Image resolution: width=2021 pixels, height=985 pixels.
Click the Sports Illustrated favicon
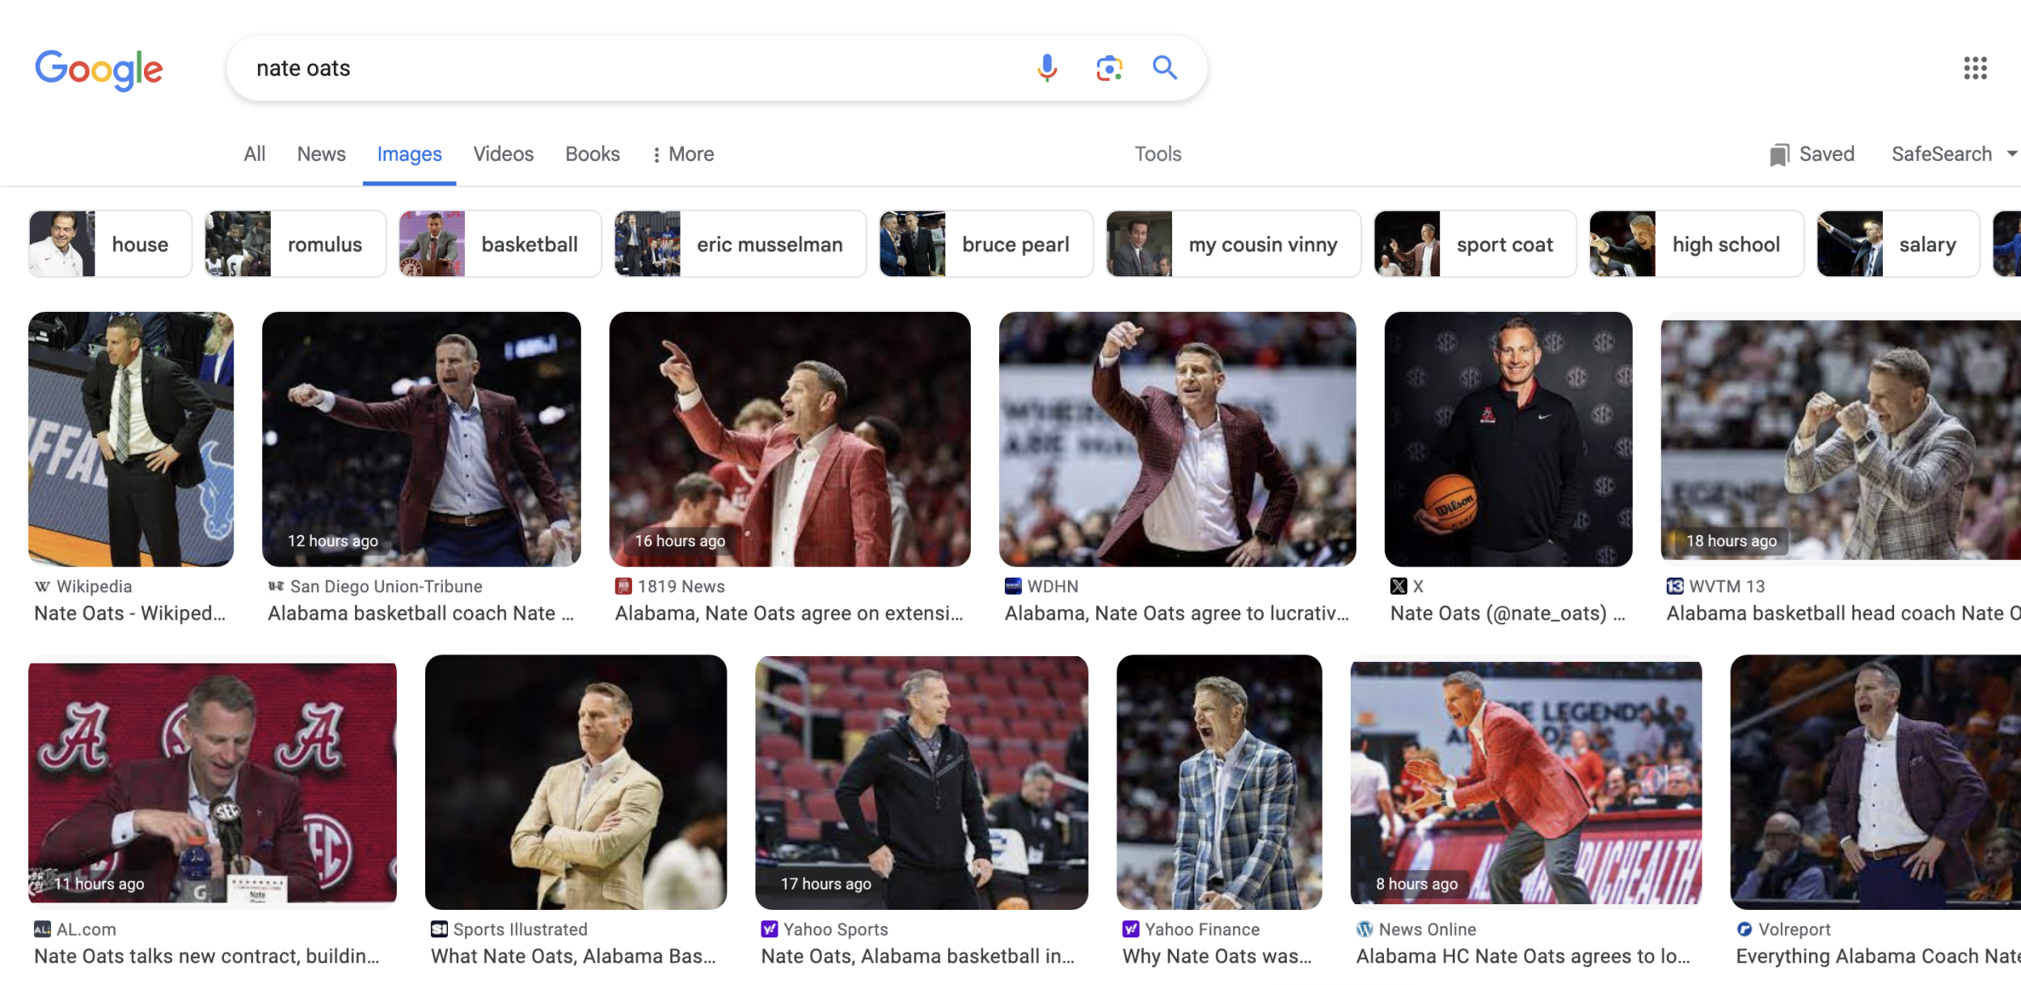point(439,930)
